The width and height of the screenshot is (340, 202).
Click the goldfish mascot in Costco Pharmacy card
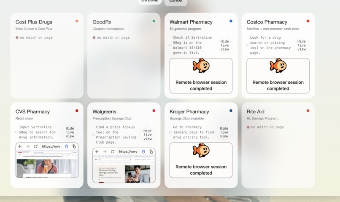point(278,65)
